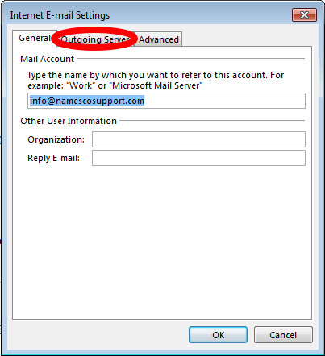Focus the mail account name field
This screenshot has height=356, width=325.
click(x=166, y=101)
